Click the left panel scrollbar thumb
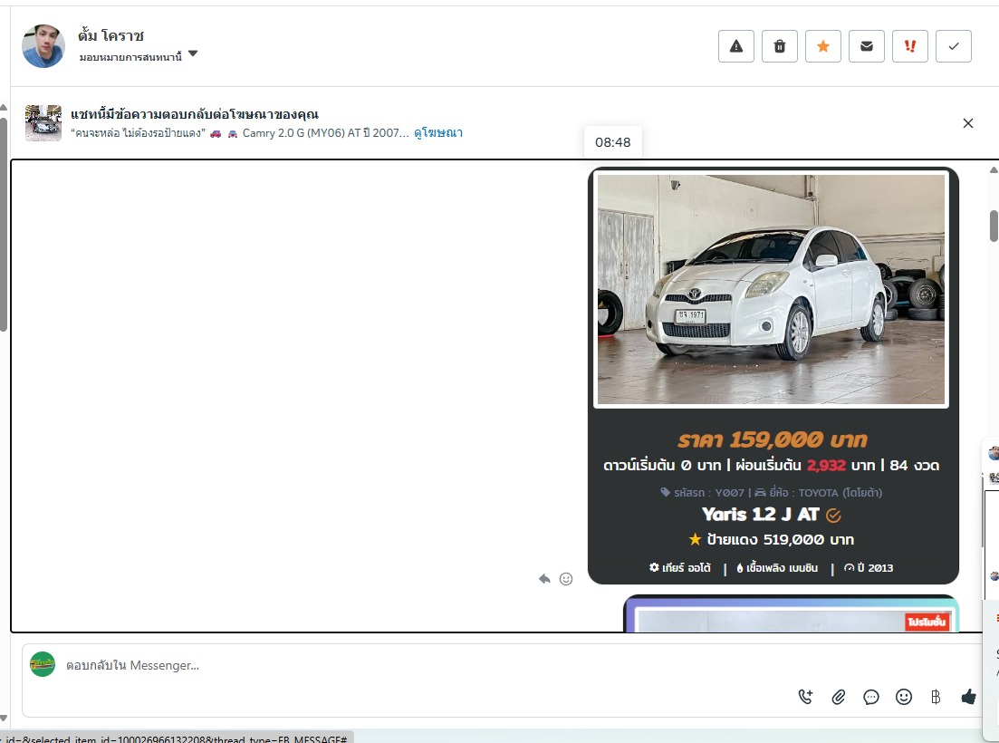Image resolution: width=999 pixels, height=743 pixels. point(4,225)
